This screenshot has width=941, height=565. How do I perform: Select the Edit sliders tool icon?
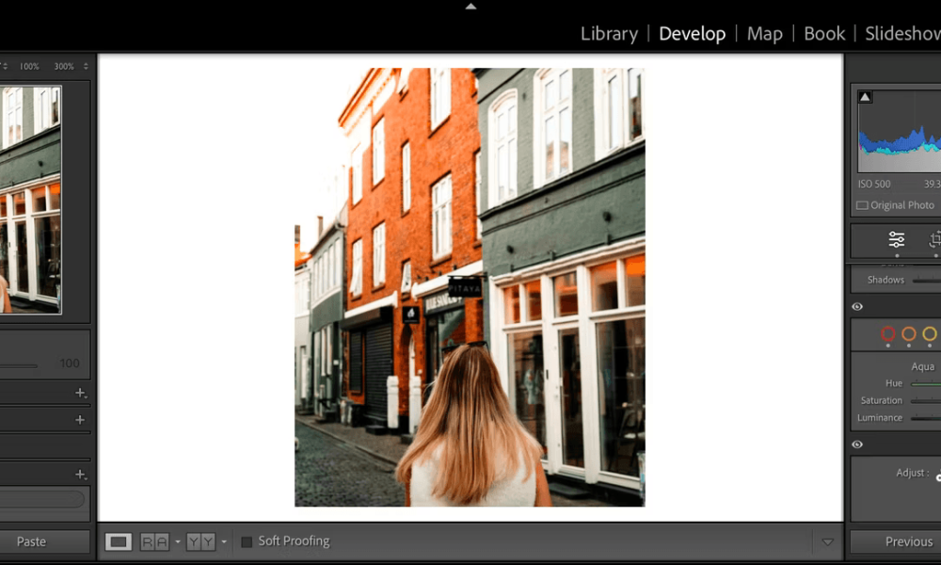[x=897, y=239]
